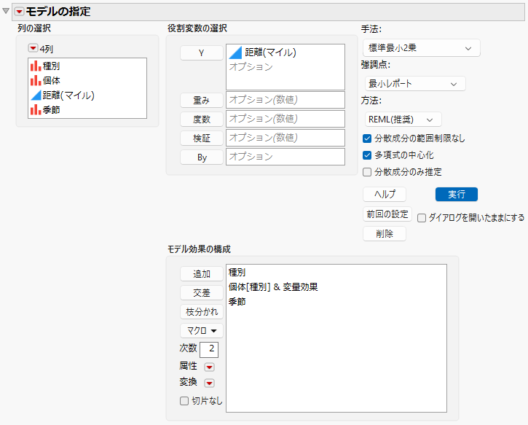Select the 季節 effect in model effects
This screenshot has width=528, height=425.
pyautogui.click(x=237, y=302)
